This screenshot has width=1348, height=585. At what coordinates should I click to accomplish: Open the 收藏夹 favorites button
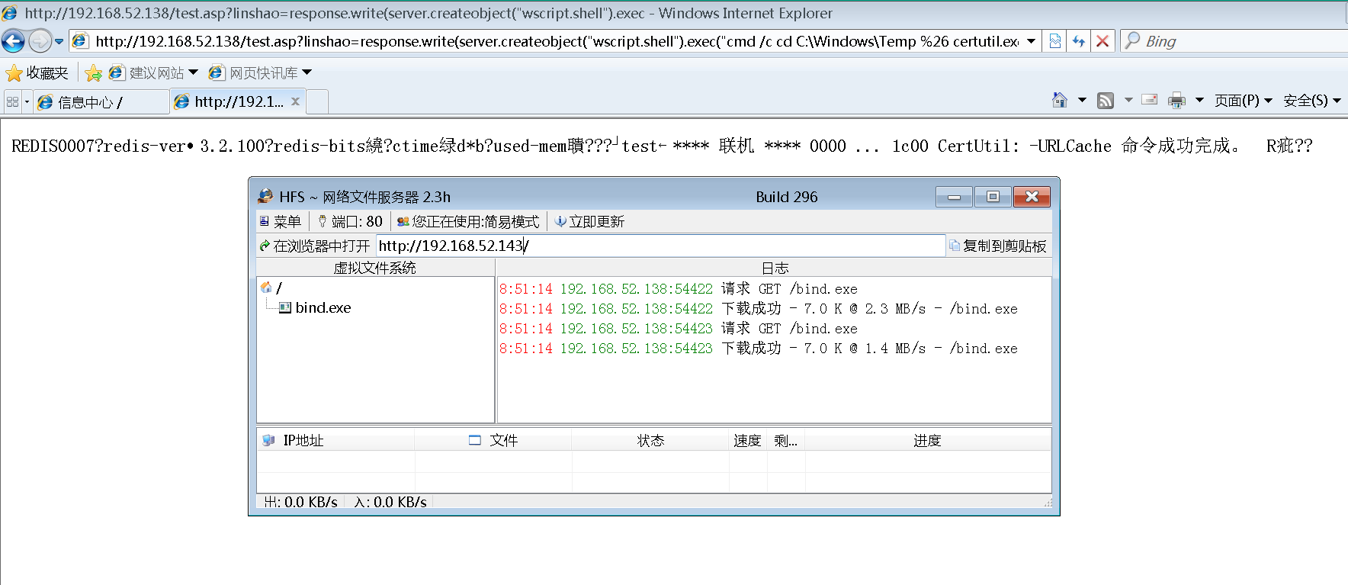pyautogui.click(x=37, y=72)
